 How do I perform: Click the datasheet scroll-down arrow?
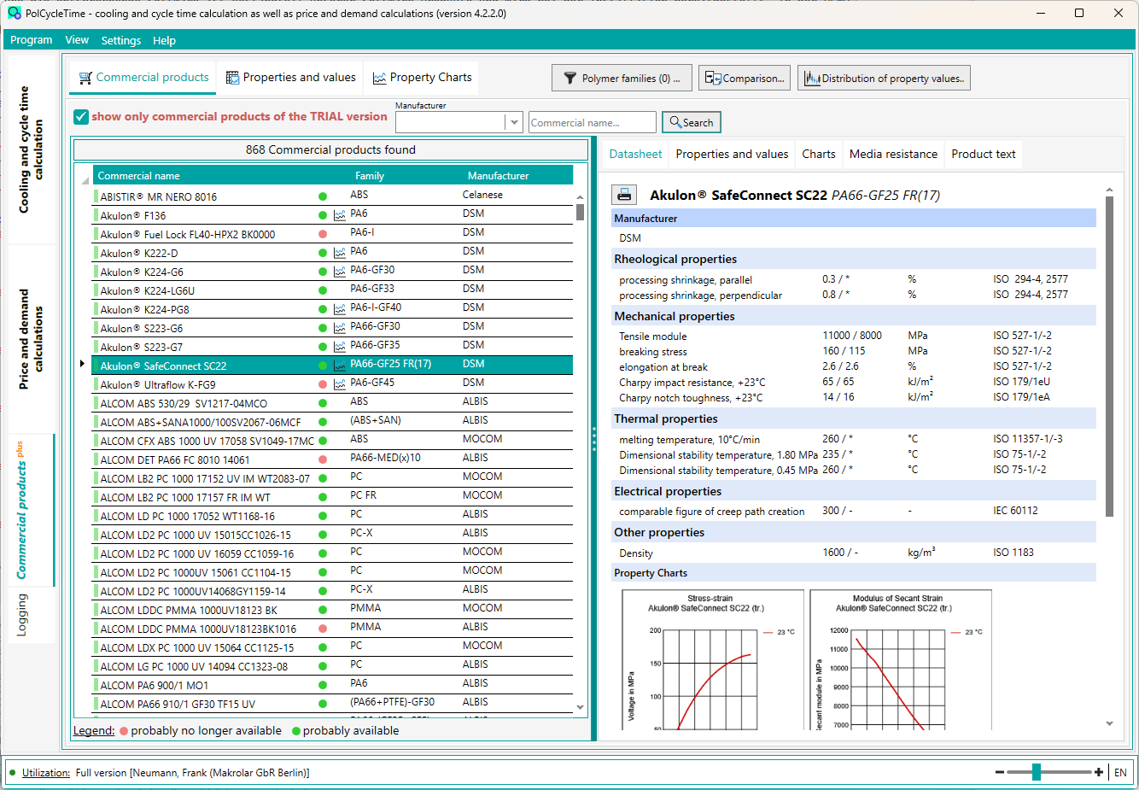point(1110,724)
